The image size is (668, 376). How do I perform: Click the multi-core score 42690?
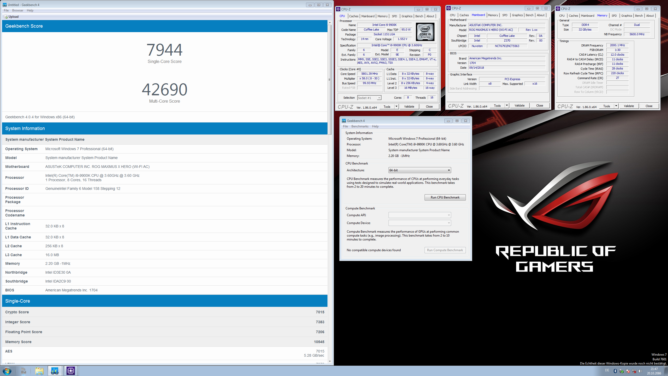point(164,89)
